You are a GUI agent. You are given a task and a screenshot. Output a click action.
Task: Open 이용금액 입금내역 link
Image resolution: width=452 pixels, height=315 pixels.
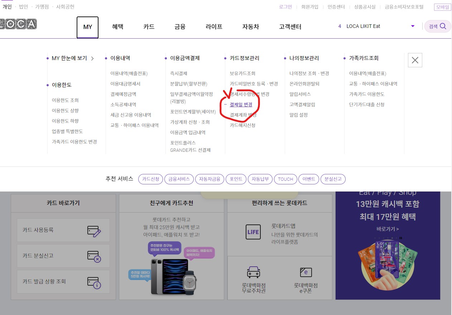188,132
